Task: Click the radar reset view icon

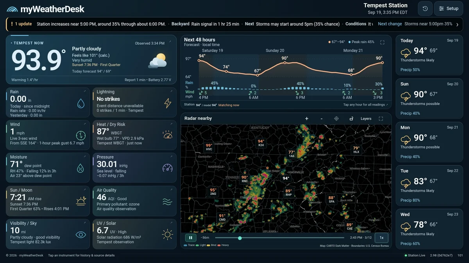Action: pos(351,118)
